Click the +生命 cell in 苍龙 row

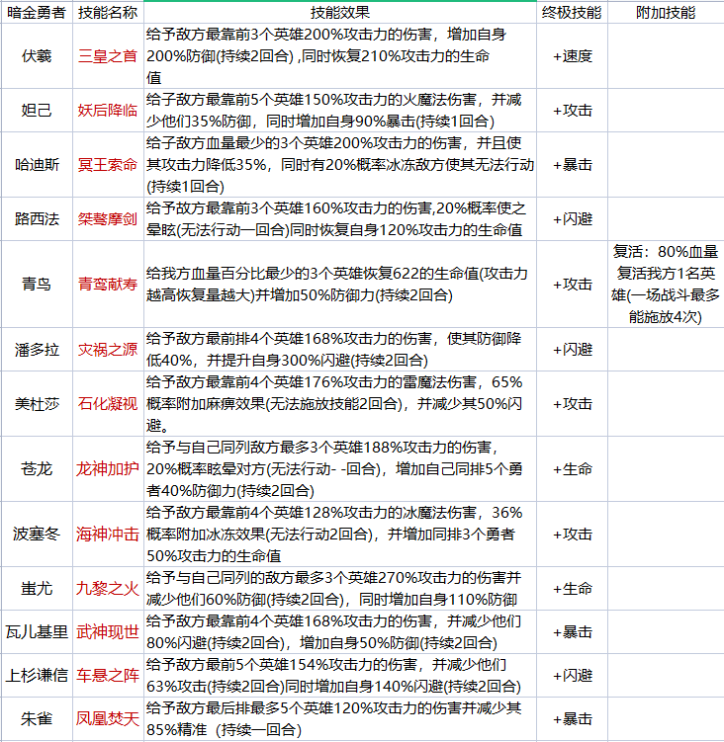point(572,469)
